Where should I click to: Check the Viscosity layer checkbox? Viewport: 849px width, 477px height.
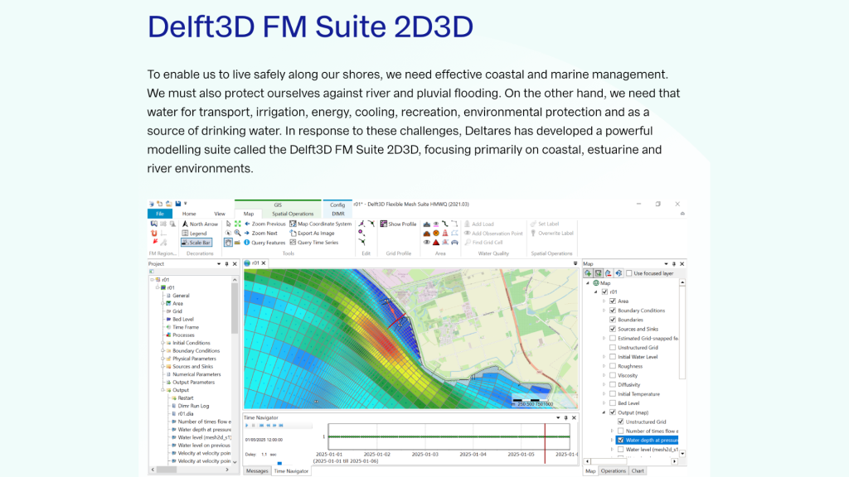pyautogui.click(x=613, y=375)
